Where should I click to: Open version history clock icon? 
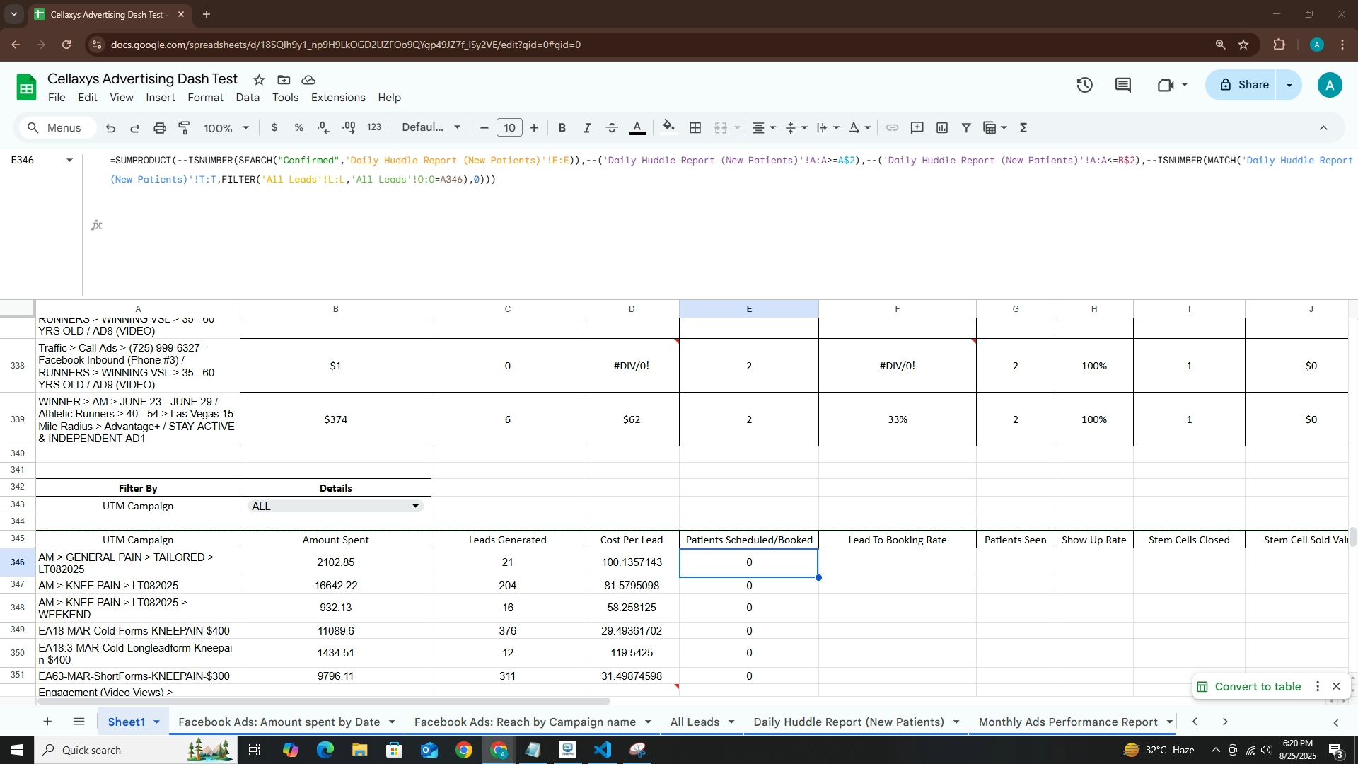tap(1084, 85)
